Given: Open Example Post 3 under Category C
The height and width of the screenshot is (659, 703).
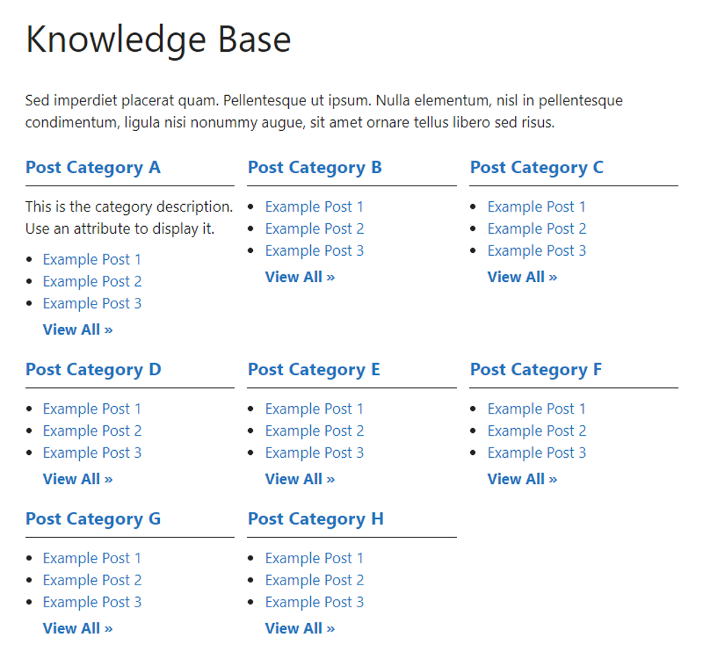Looking at the screenshot, I should [537, 250].
